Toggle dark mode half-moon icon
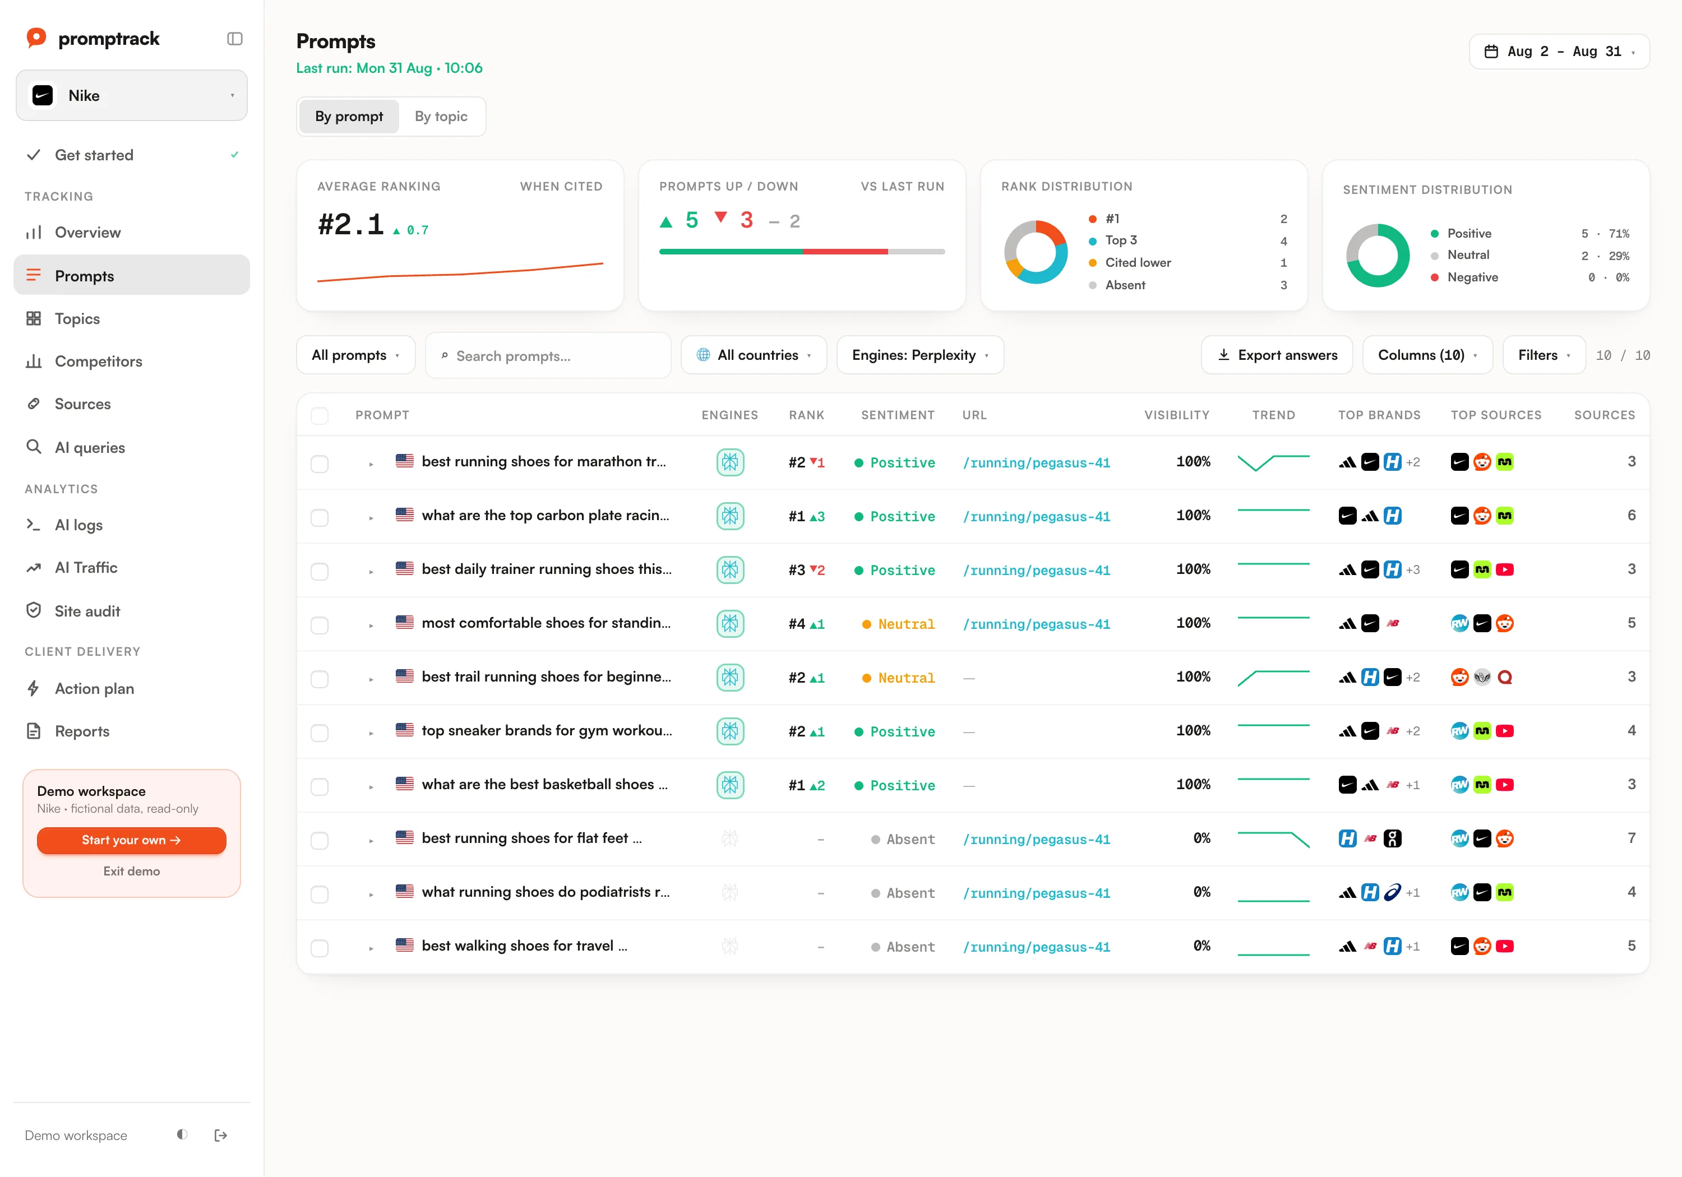1682x1177 pixels. pyautogui.click(x=182, y=1134)
